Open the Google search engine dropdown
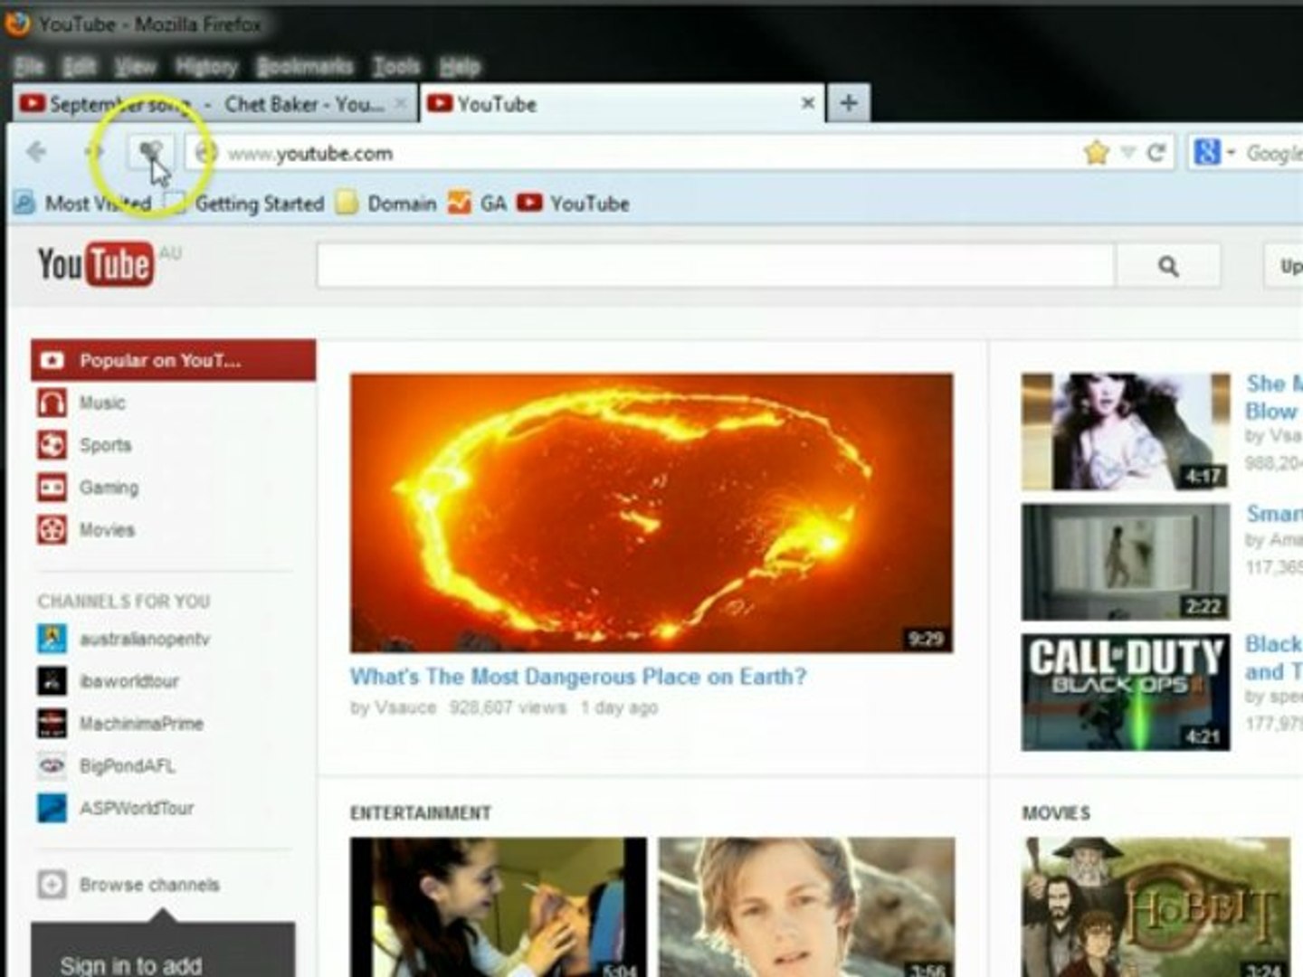 point(1213,153)
